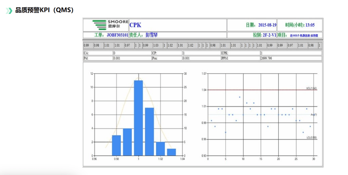Image resolution: width=348 pixels, height=175 pixels.
Task: Click the CP value field
Action: tap(201, 53)
